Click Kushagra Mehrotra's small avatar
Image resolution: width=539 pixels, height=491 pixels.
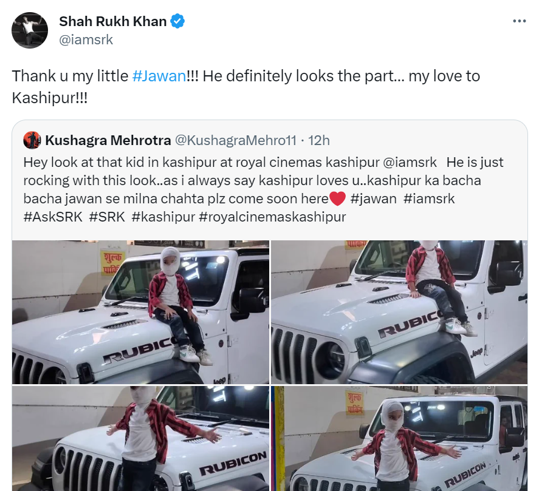click(32, 140)
